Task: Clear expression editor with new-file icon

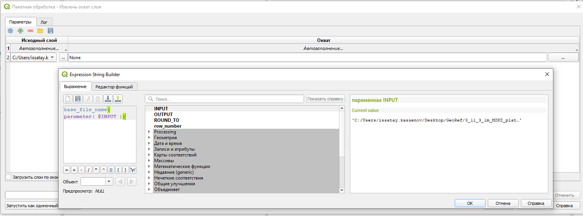Action: click(68, 99)
